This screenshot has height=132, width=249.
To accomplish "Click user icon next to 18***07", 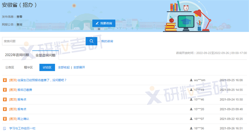I will click(x=191, y=119).
